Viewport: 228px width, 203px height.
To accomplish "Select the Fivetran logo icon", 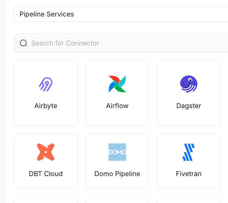I will tap(189, 152).
